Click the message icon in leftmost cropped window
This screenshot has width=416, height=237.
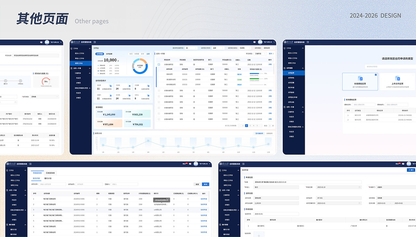(x=41, y=42)
